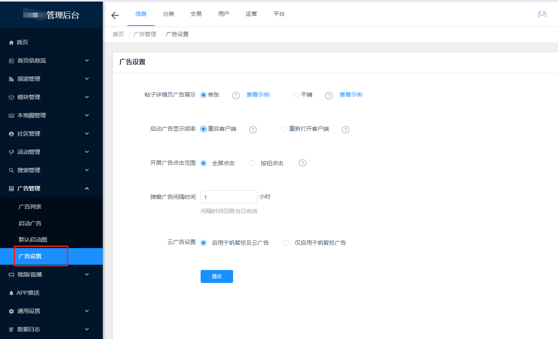Expand the 本地圈管理 menu chevron
The height and width of the screenshot is (339, 558).
pos(87,115)
